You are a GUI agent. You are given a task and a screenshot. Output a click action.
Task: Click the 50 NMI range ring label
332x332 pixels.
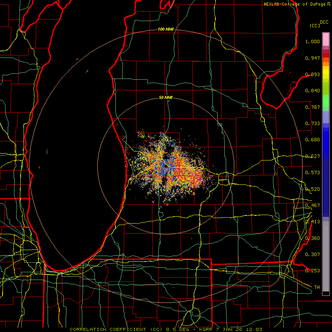(x=166, y=98)
